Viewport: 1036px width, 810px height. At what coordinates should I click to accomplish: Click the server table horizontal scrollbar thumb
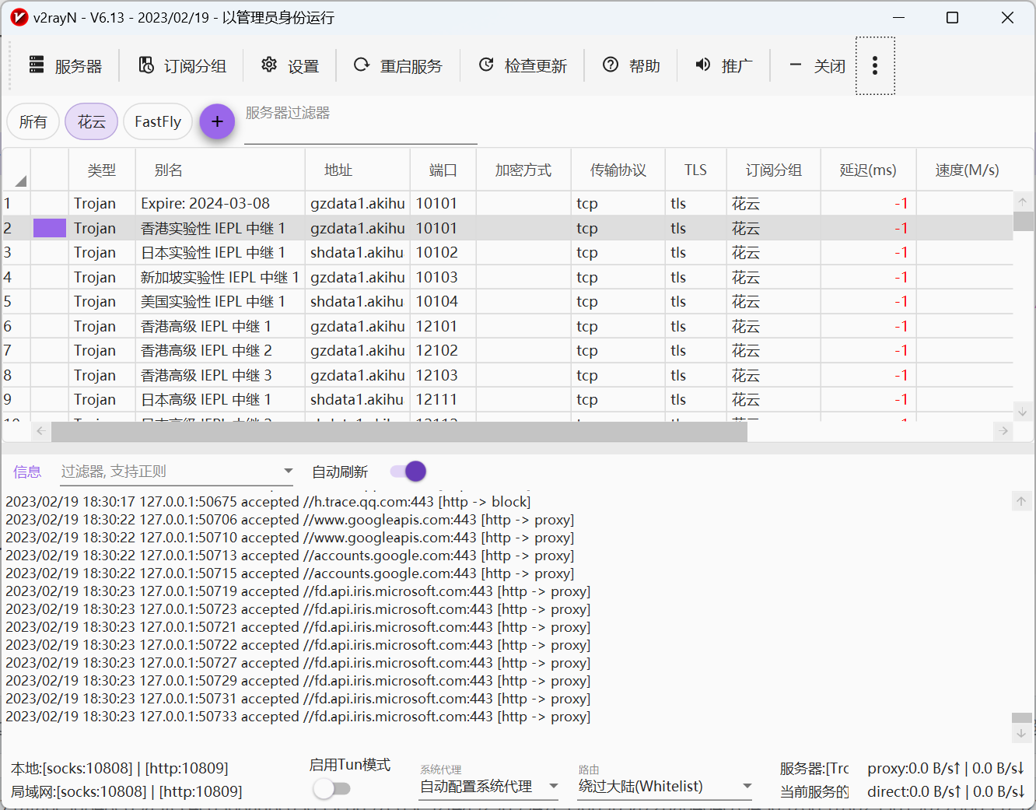point(399,431)
